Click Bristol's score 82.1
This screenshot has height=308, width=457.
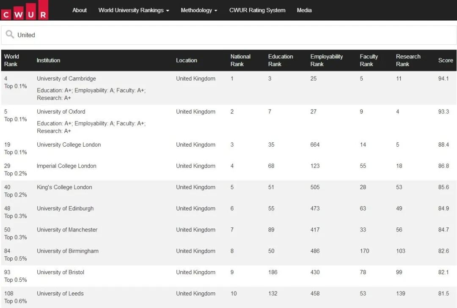click(443, 272)
